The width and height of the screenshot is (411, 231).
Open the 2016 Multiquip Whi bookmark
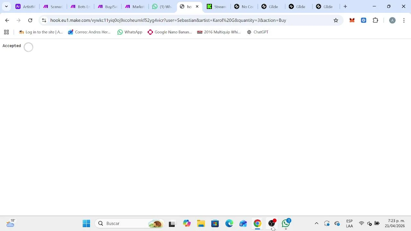219,32
